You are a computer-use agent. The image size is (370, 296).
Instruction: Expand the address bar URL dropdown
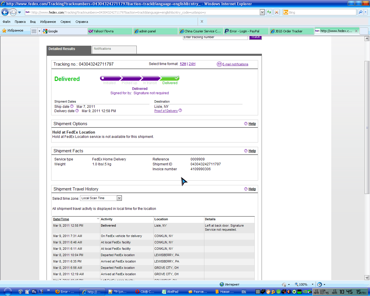click(262, 12)
